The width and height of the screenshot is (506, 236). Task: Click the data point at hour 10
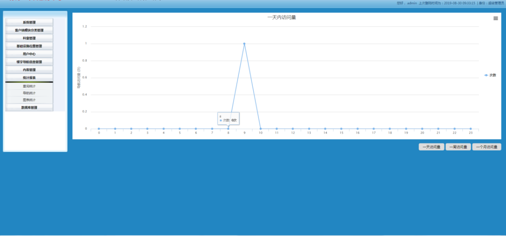260,129
